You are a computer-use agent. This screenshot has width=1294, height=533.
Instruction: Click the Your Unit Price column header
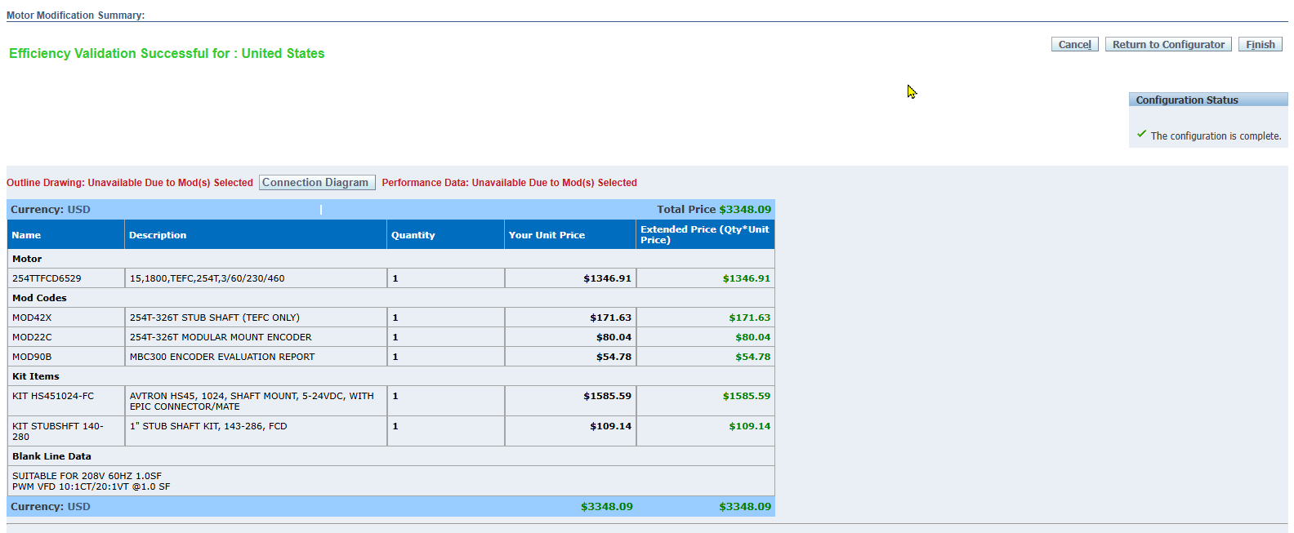(x=547, y=235)
